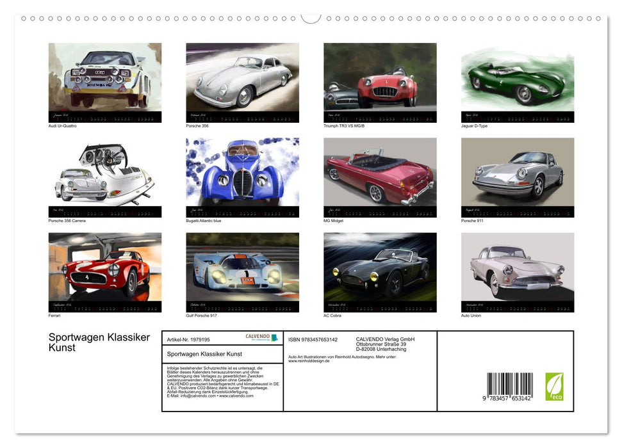Click the Artikel-Nr. 1979195 field
The image size is (622, 448).
coord(188,339)
